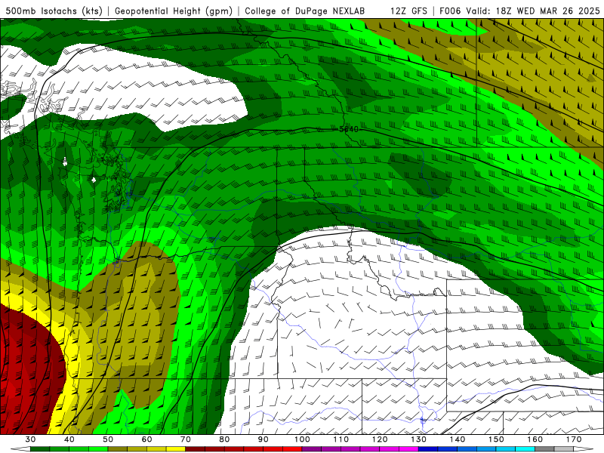Click the '140' color bar label
This screenshot has height=453, width=604.
(x=458, y=439)
